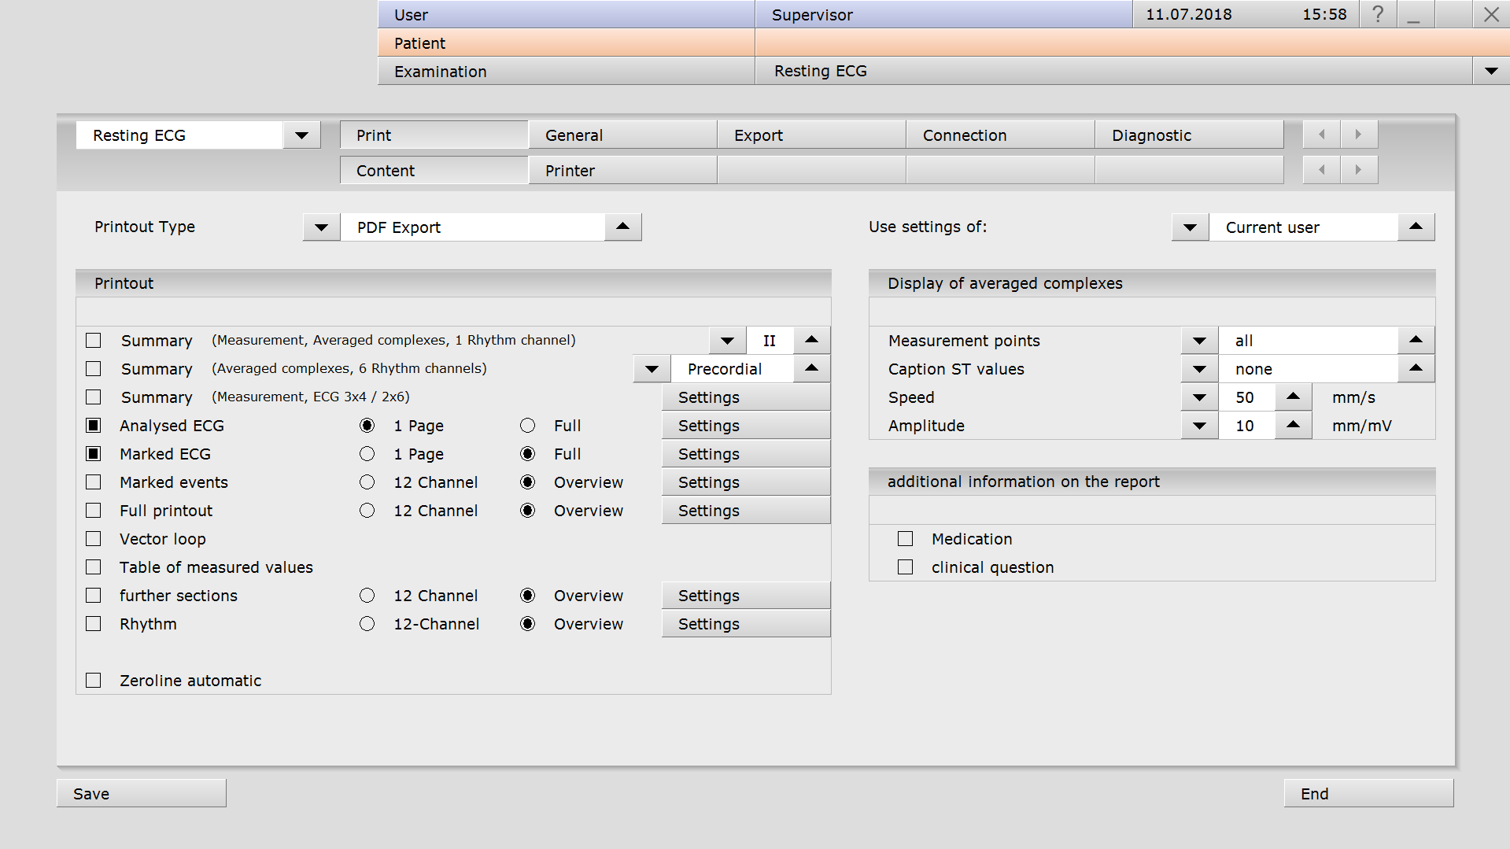The height and width of the screenshot is (849, 1510).
Task: Uncheck the Marked ECG checkbox
Action: 94,454
